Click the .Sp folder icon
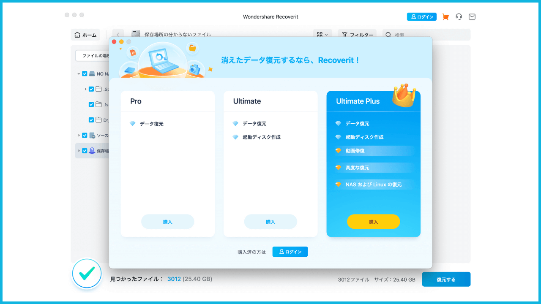The image size is (541, 304). (98, 89)
